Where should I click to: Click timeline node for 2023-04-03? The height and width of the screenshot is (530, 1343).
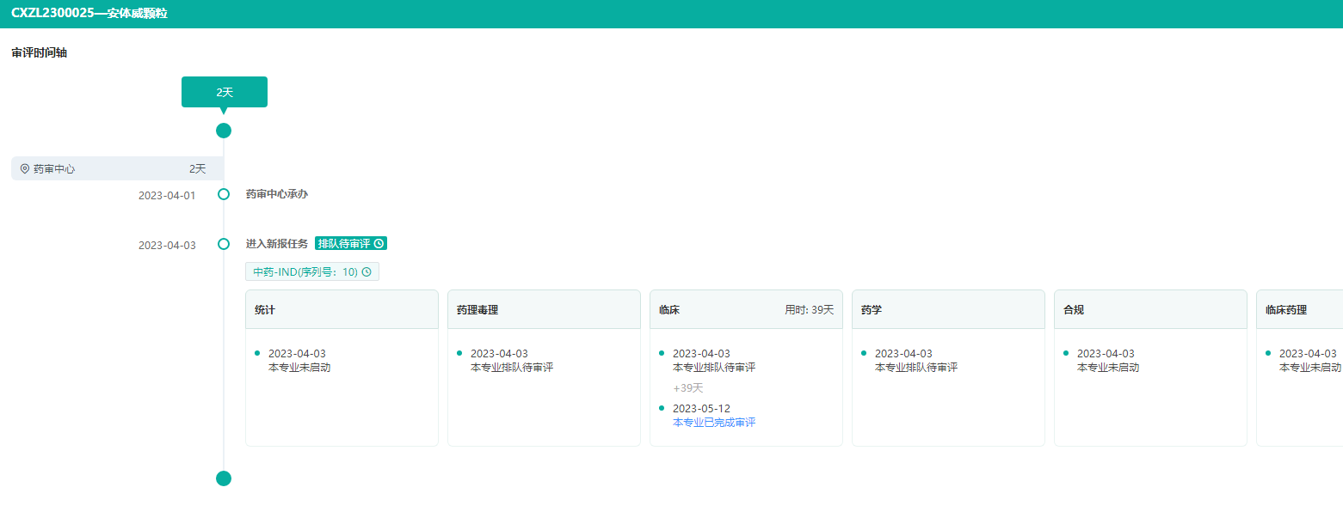point(224,244)
